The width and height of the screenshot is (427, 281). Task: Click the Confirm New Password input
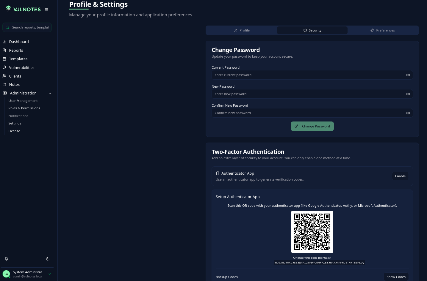(312, 113)
